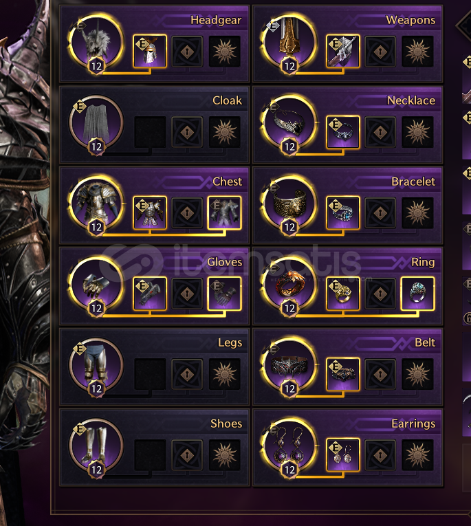The image size is (471, 526).
Task: Select the small earrings sub-slot thumbnail
Action: (343, 455)
